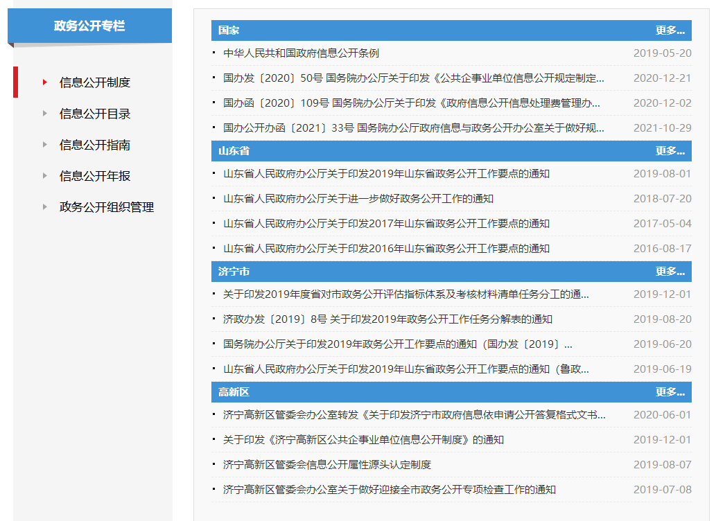This screenshot has width=716, height=521.
Task: Open 山东省 2017年政务公开工作要点 notice
Action: [x=386, y=224]
